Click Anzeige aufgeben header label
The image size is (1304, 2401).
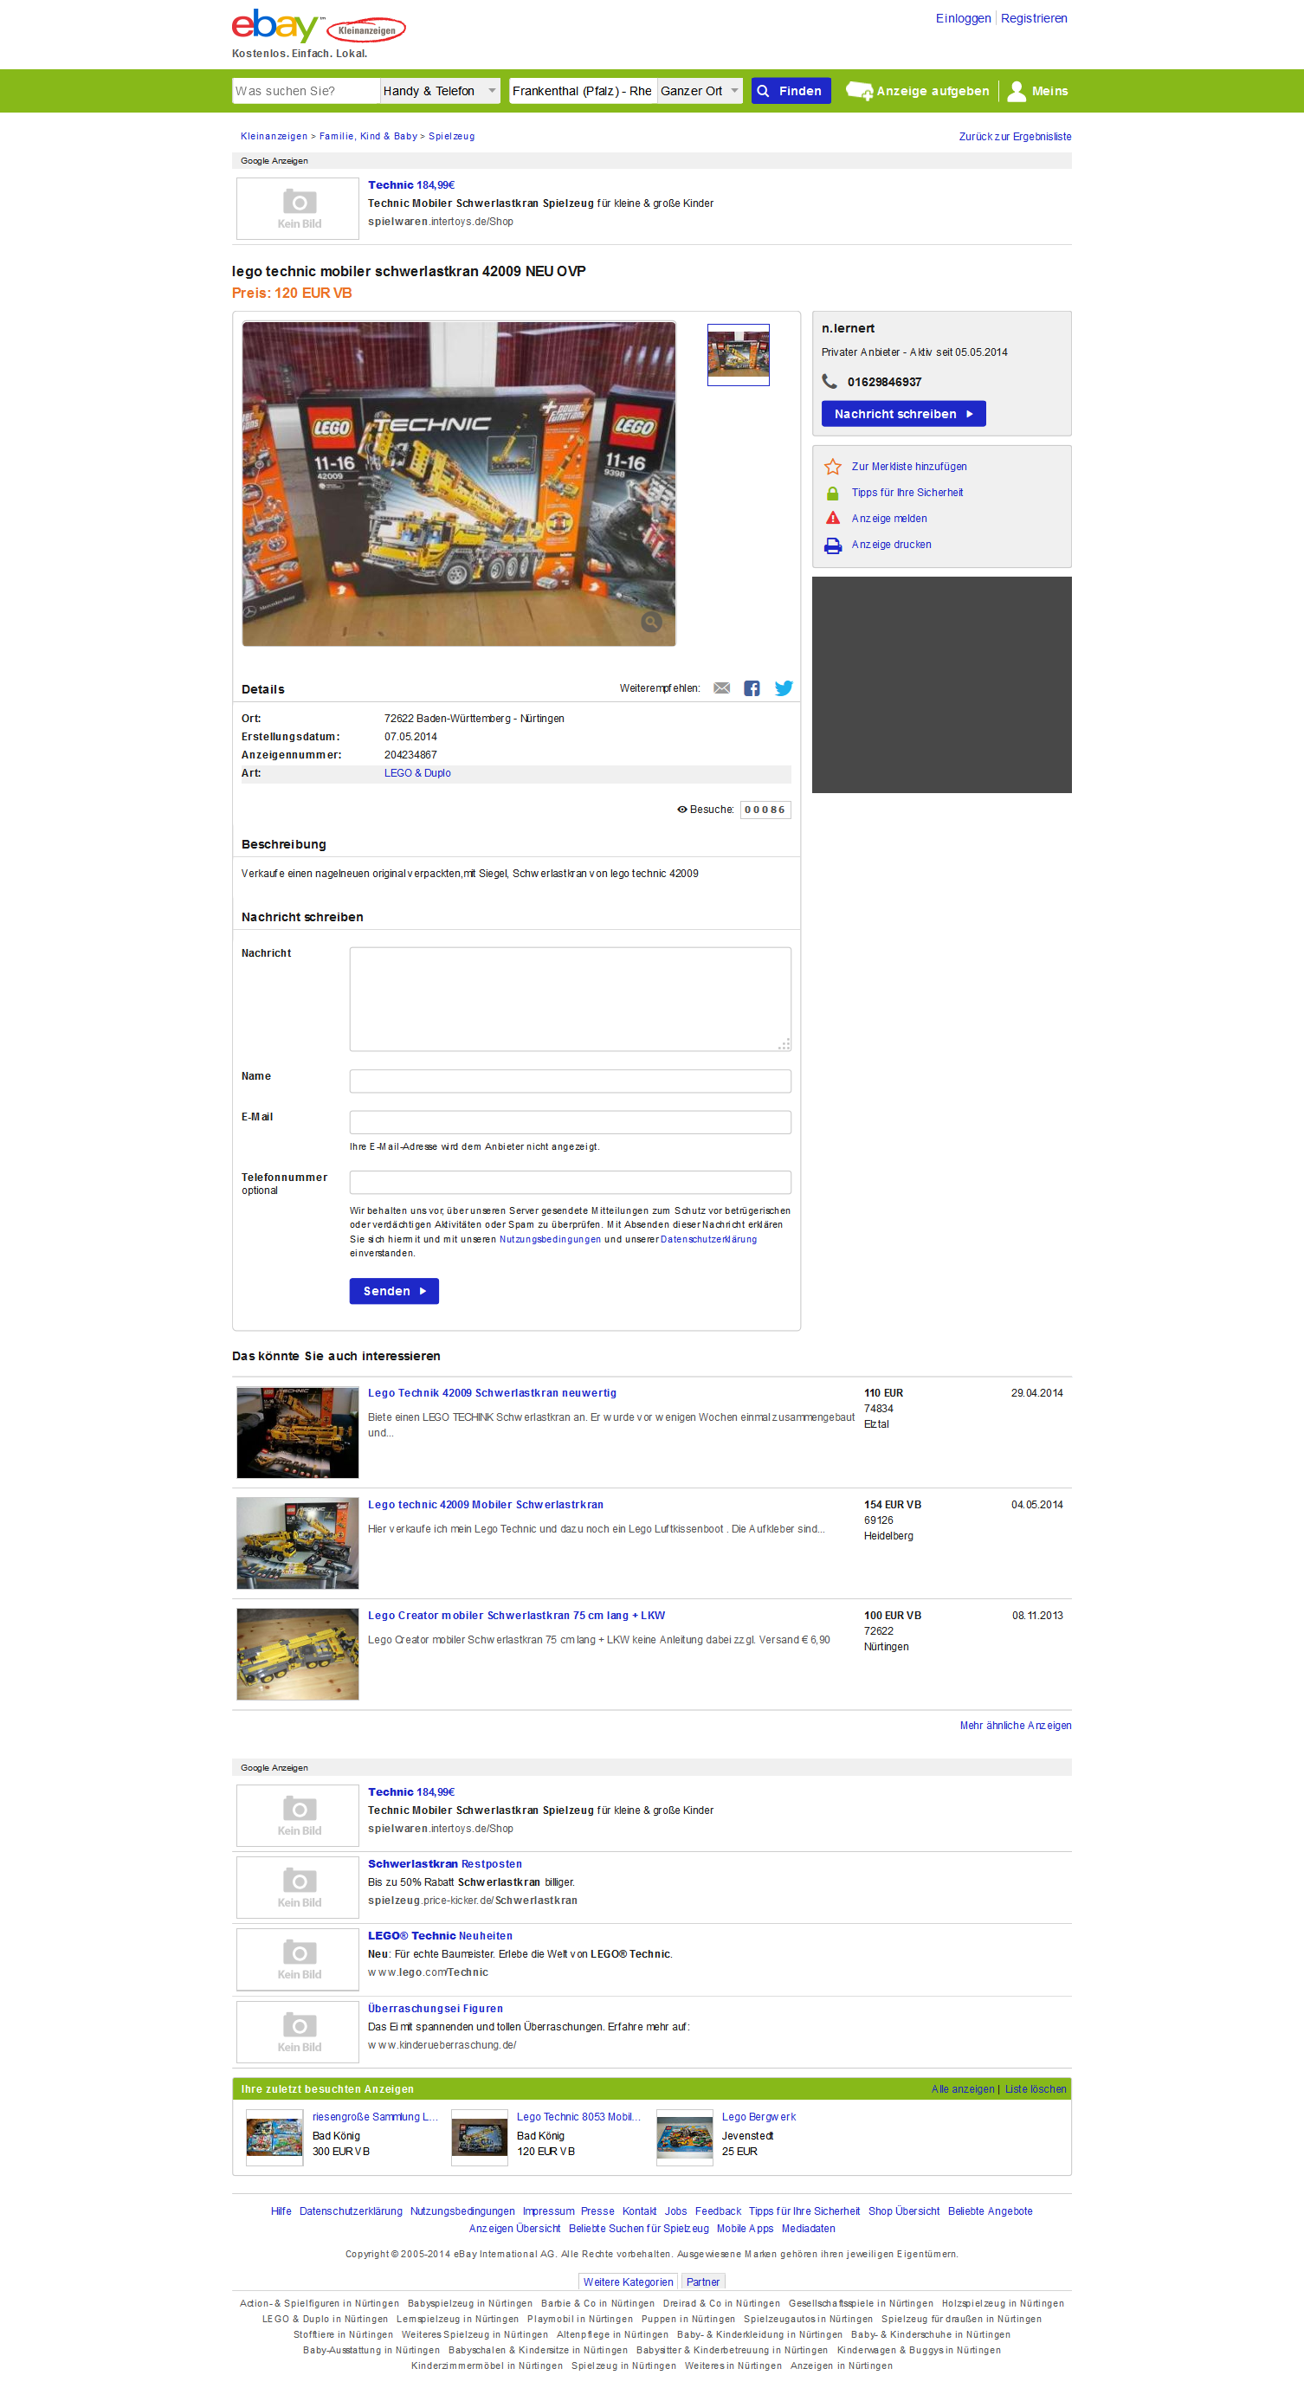(x=933, y=90)
